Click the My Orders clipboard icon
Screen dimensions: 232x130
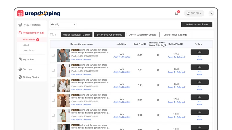20,60
